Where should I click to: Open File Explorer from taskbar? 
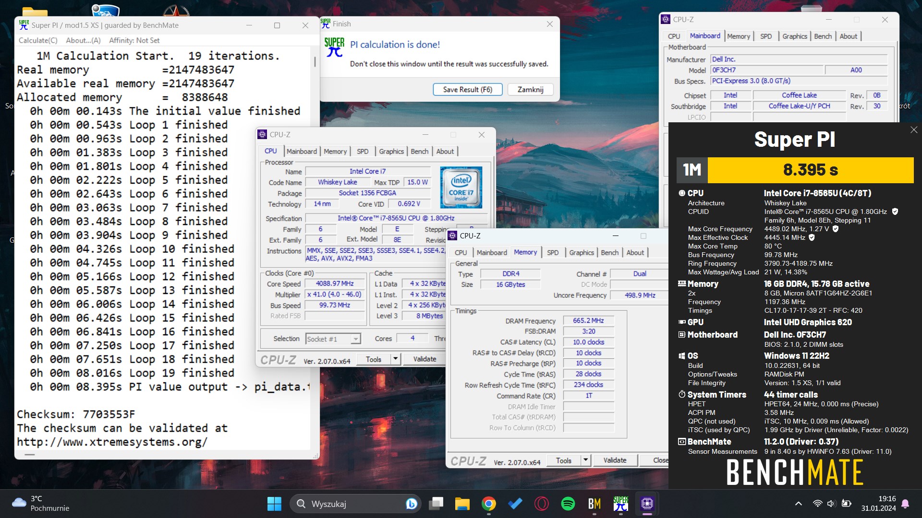tap(462, 504)
